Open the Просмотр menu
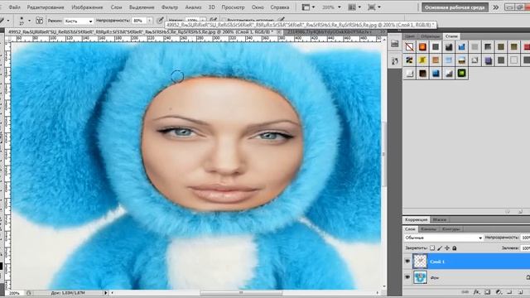The image size is (530, 298). coord(233,7)
